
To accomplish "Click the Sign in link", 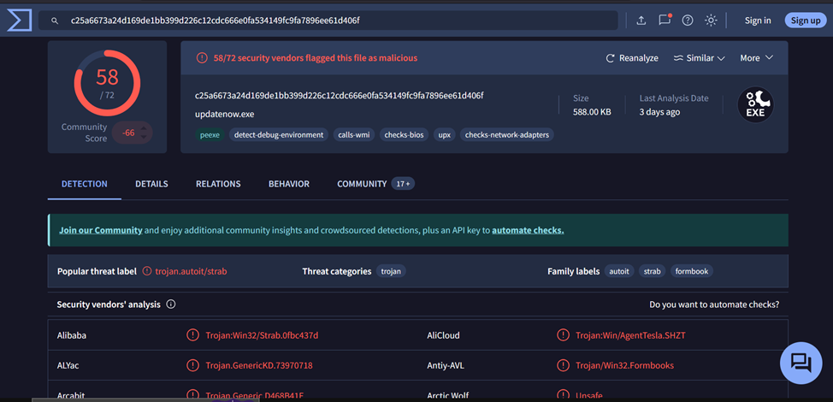I will 758,21.
